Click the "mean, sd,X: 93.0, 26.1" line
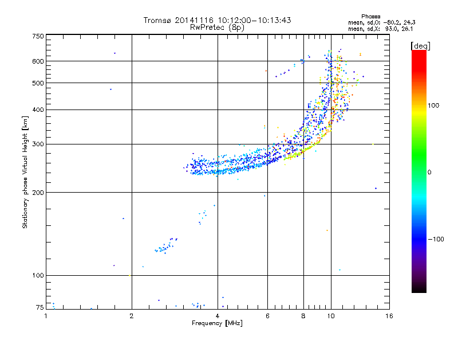 [380, 29]
